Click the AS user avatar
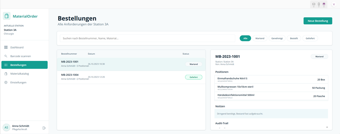The image size is (340, 134). coord(6,127)
